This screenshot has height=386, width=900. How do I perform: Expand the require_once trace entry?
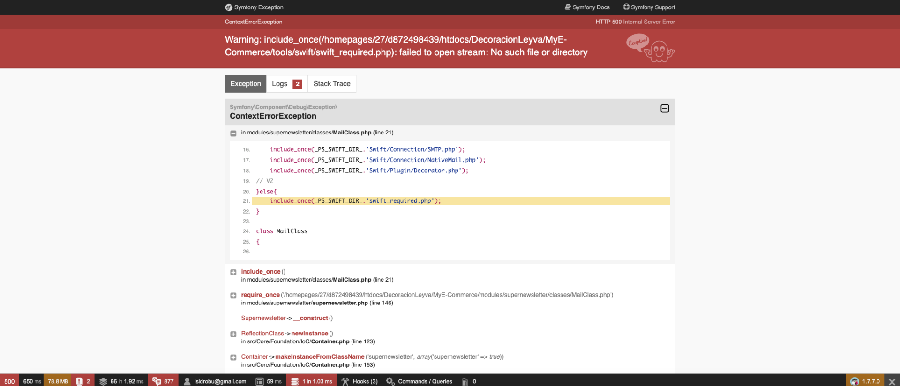coord(233,296)
